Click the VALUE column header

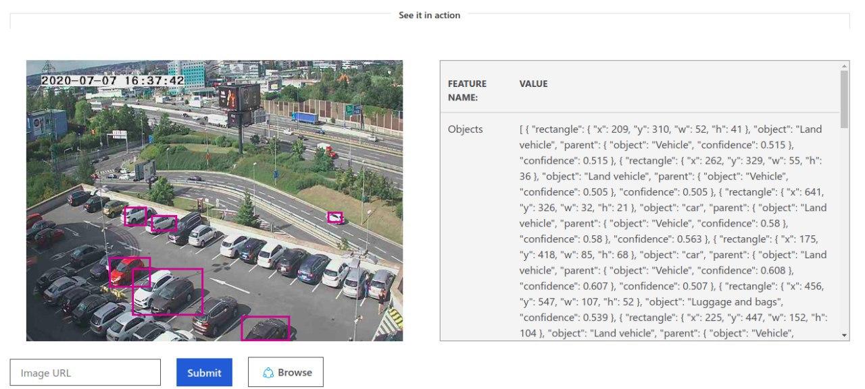pyautogui.click(x=533, y=84)
